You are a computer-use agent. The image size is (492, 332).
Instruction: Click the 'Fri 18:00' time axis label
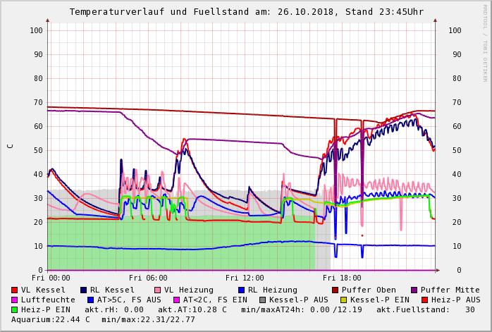pyautogui.click(x=342, y=278)
